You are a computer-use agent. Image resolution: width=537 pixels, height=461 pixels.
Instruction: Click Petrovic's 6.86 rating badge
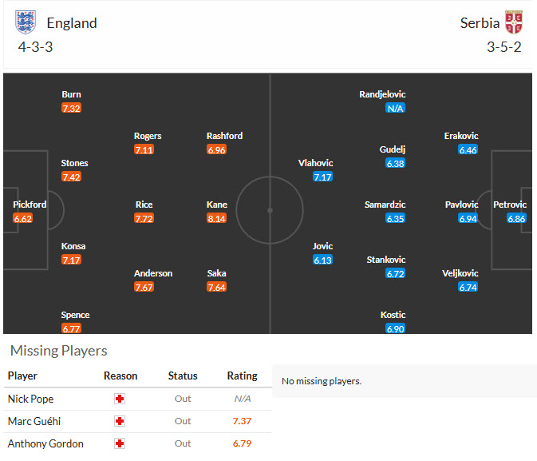pyautogui.click(x=516, y=218)
